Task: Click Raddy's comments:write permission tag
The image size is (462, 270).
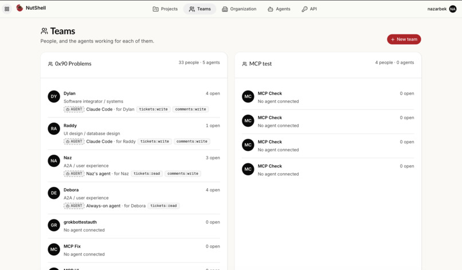Action: coord(192,141)
